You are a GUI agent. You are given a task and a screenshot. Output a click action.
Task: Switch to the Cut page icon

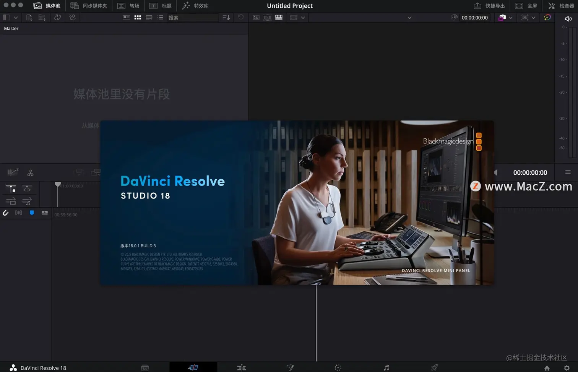[x=193, y=367]
